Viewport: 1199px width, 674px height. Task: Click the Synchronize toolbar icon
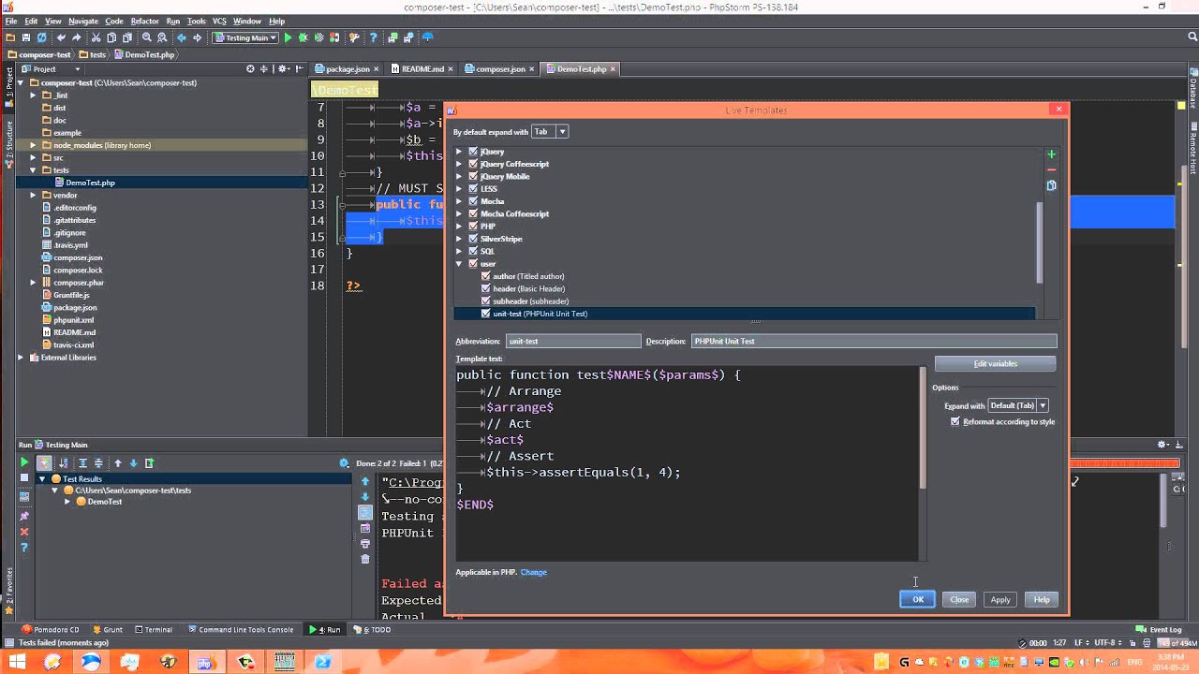click(42, 37)
